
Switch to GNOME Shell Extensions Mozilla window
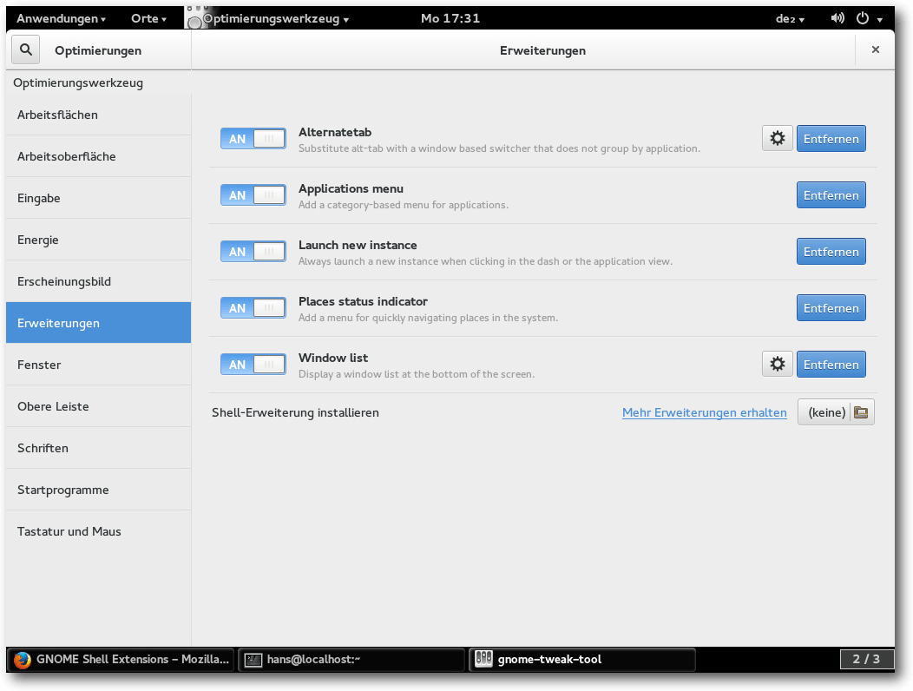point(122,660)
